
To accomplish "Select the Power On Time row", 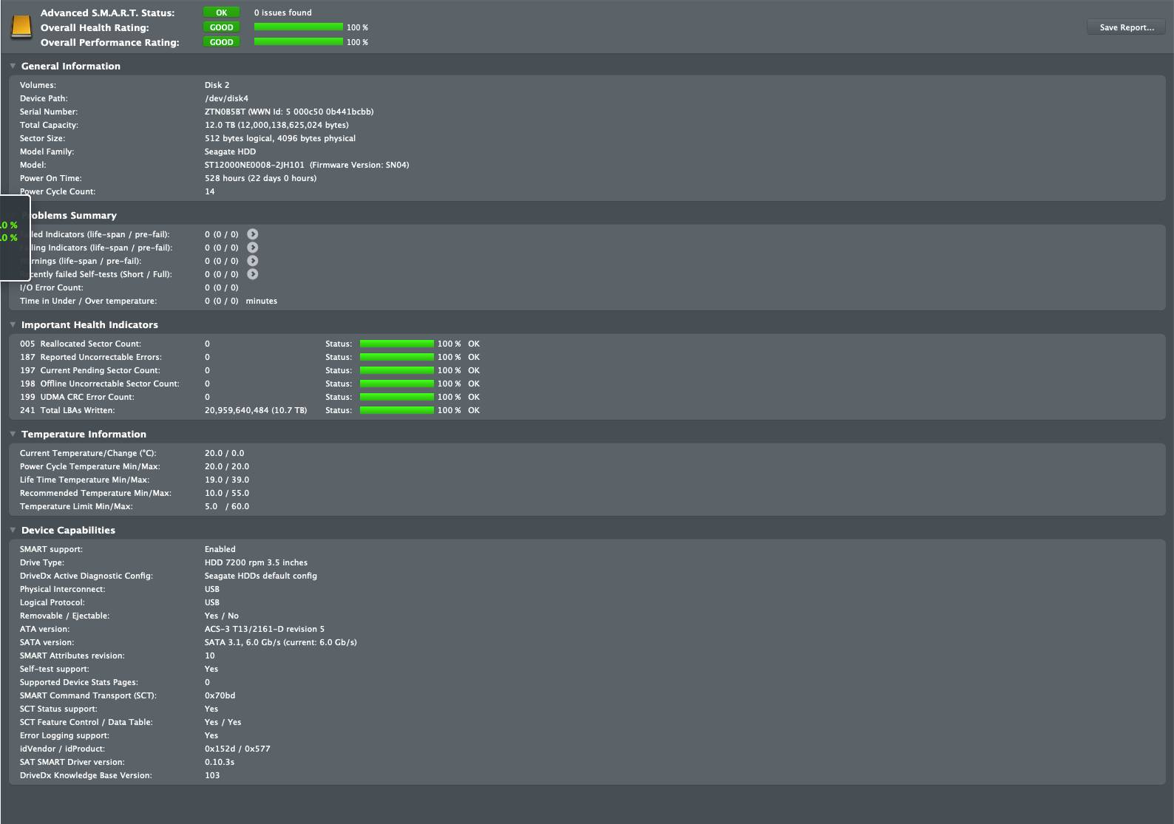I will coord(587,178).
